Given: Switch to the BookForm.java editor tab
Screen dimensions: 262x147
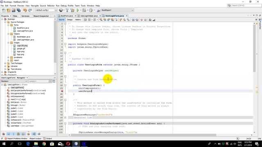Looking at the screenshot, I should [67, 16].
